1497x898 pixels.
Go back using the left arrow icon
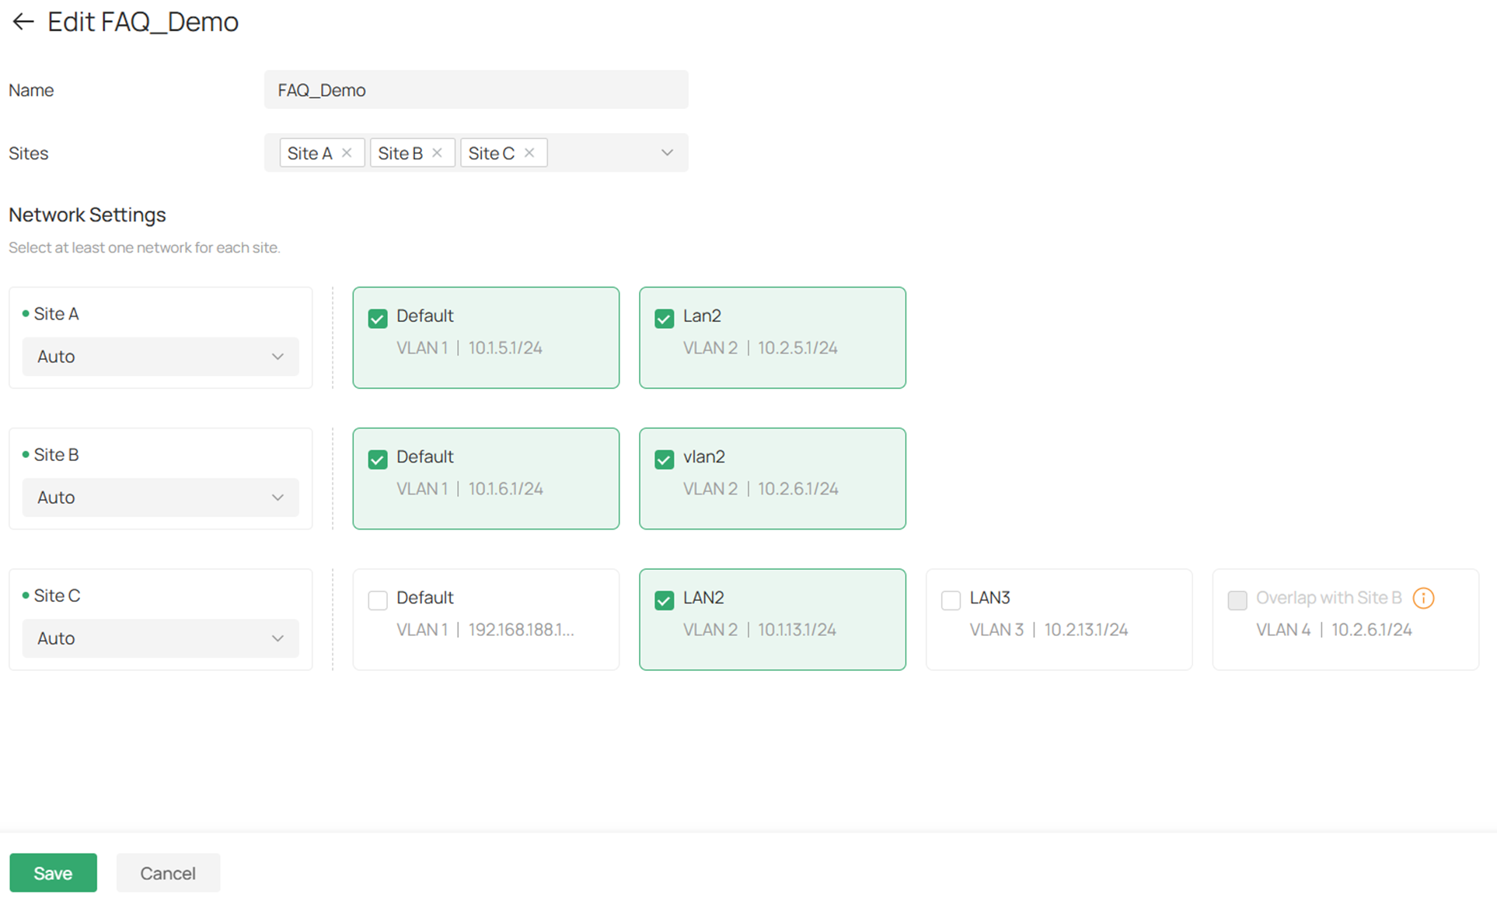tap(23, 22)
